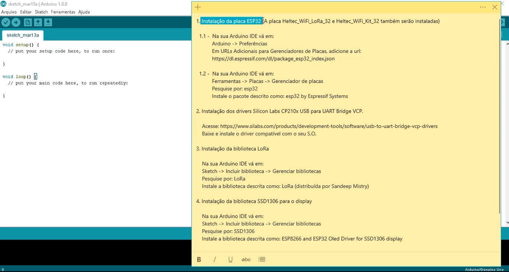509x272 pixels.
Task: Verify the sketch with the check icon
Action: (6, 22)
